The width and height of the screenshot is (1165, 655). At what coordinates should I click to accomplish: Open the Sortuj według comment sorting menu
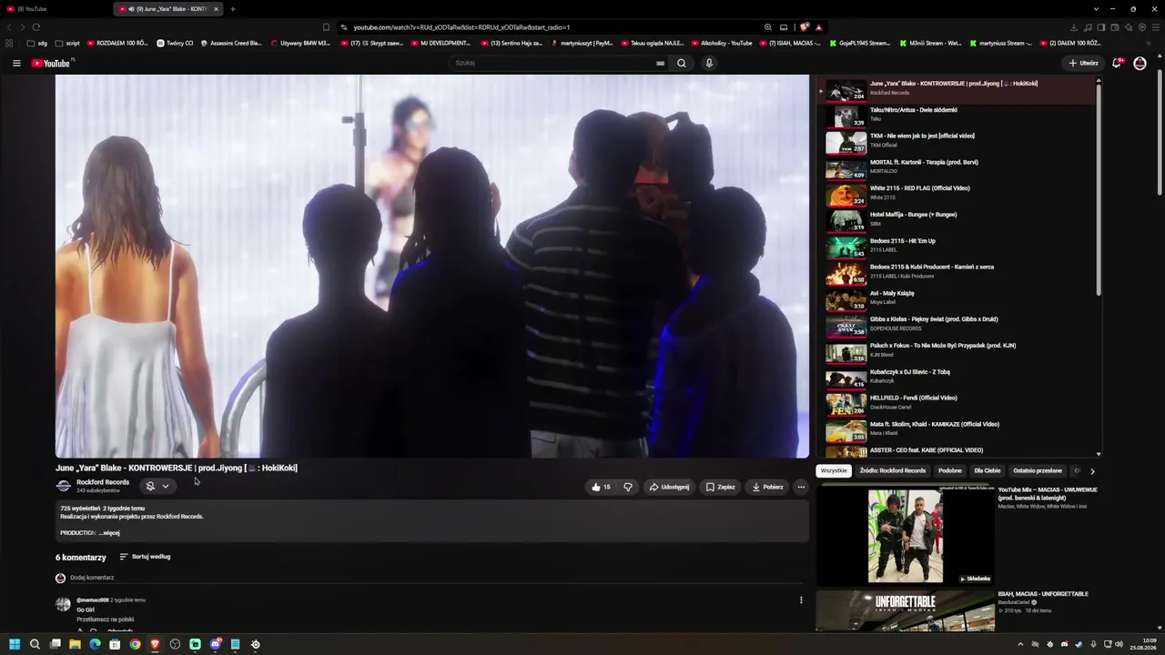145,557
